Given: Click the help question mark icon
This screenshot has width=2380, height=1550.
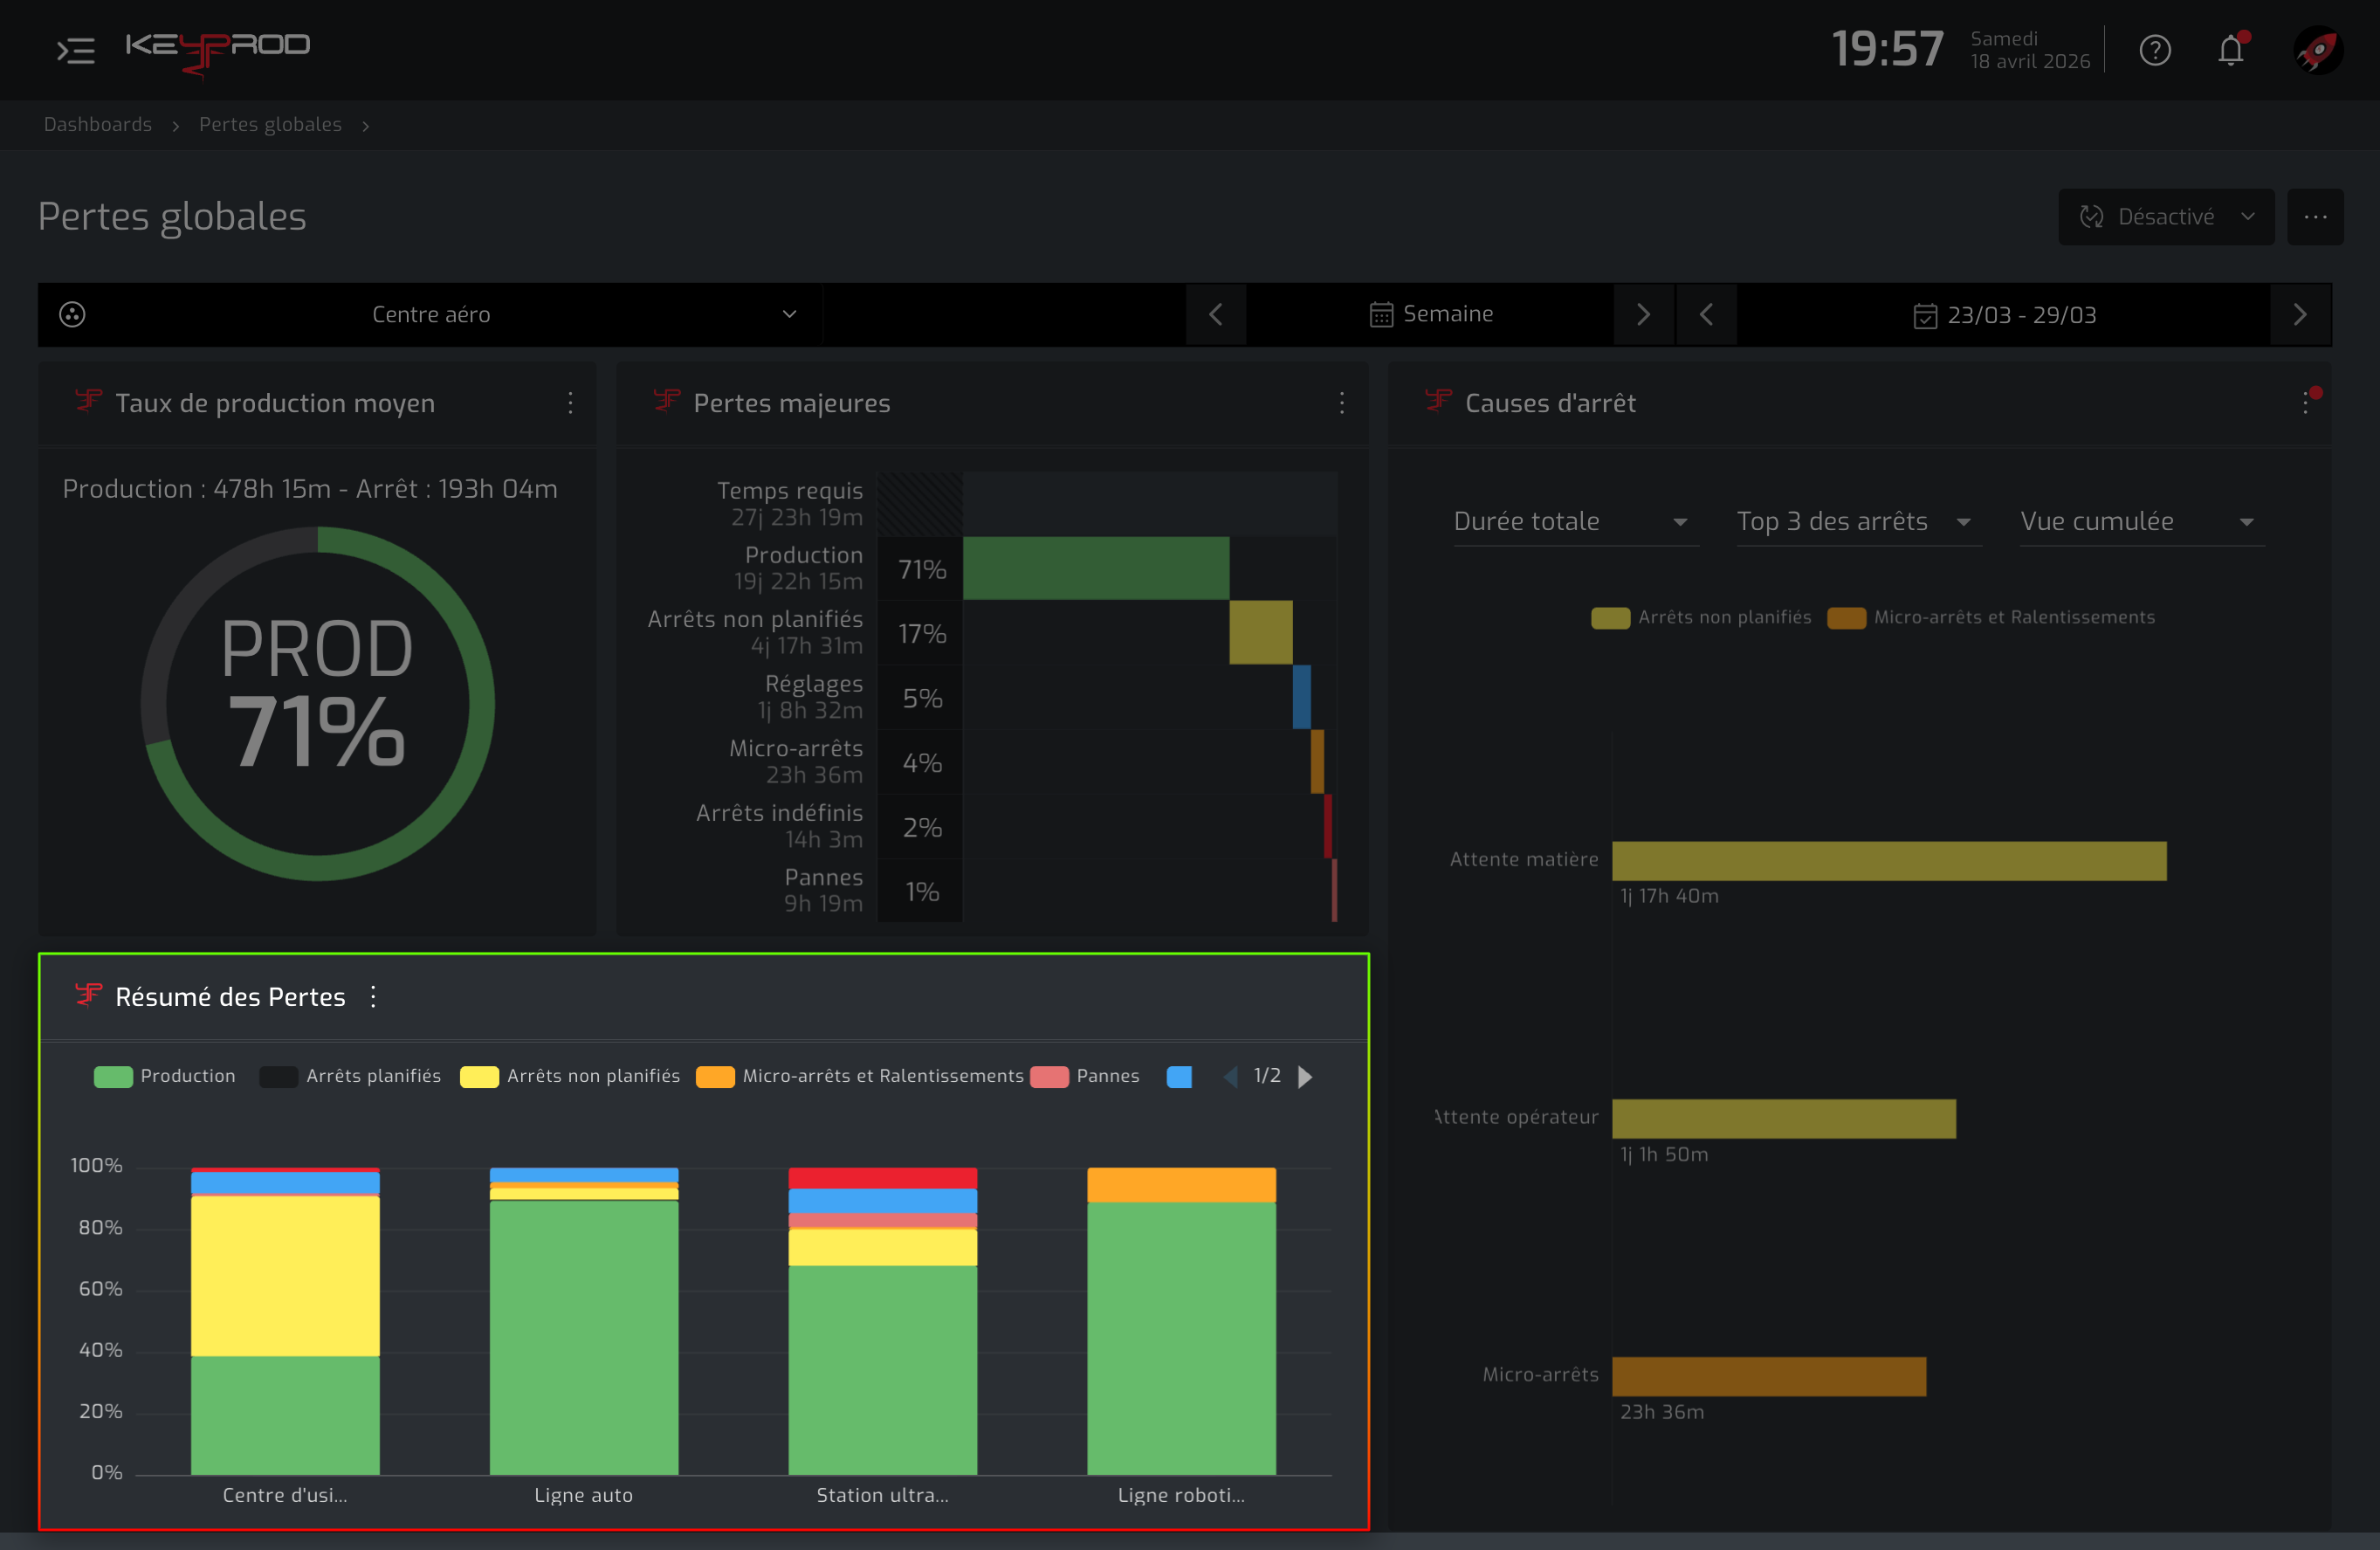Looking at the screenshot, I should point(2155,50).
